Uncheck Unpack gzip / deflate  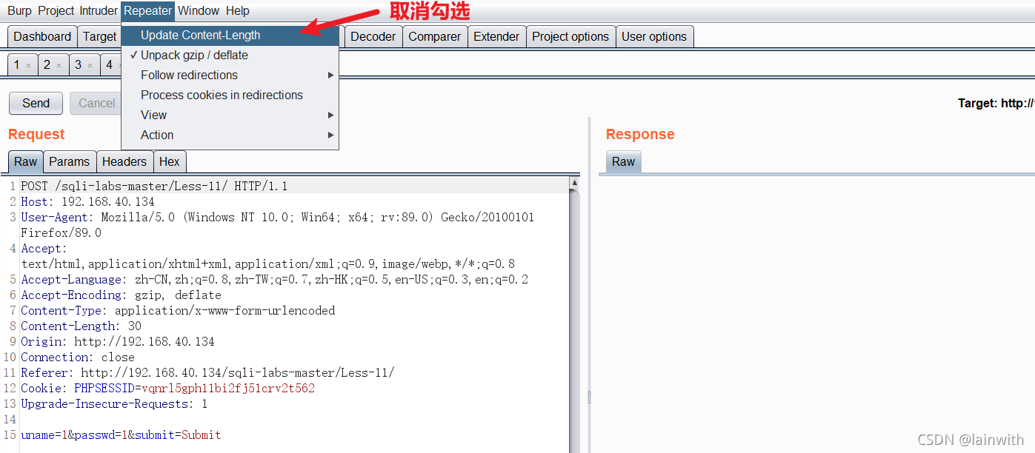[x=230, y=56]
